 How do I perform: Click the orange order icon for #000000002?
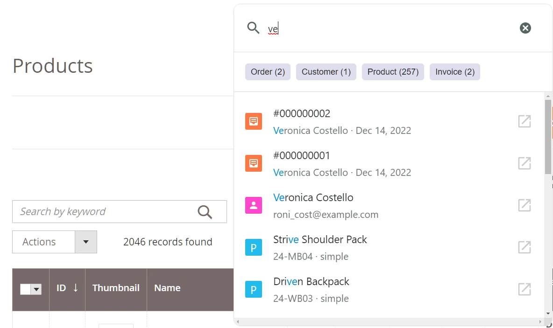tap(254, 121)
